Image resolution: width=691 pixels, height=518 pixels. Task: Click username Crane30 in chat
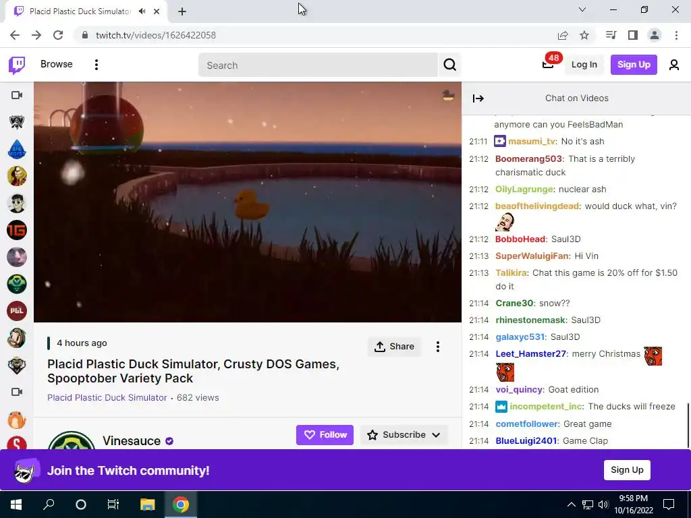514,303
